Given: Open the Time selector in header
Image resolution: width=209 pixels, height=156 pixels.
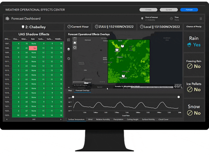Looking at the screenshot, I should (x=175, y=19).
